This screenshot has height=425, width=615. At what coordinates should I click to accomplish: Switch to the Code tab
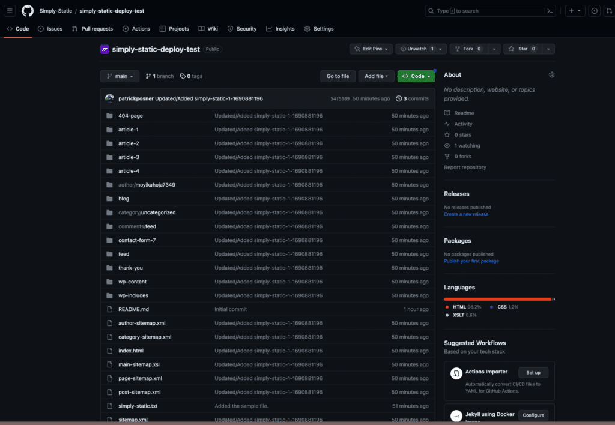click(x=18, y=29)
